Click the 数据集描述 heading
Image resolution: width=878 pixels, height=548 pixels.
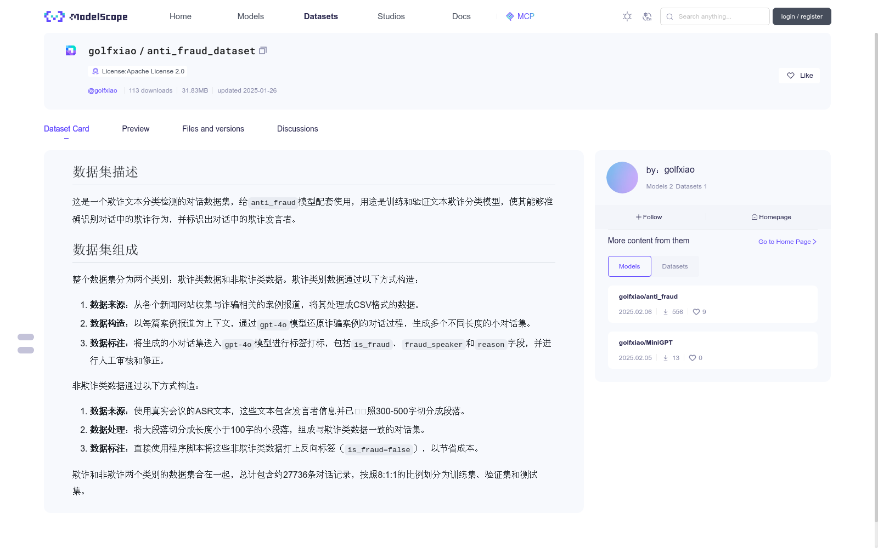(x=105, y=172)
